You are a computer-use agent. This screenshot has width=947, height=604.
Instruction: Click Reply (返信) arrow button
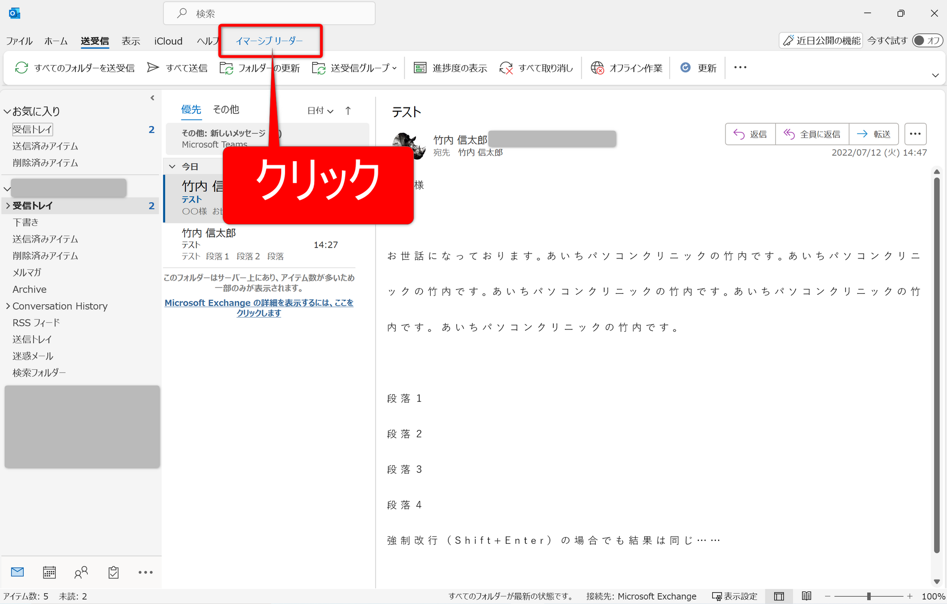click(750, 134)
